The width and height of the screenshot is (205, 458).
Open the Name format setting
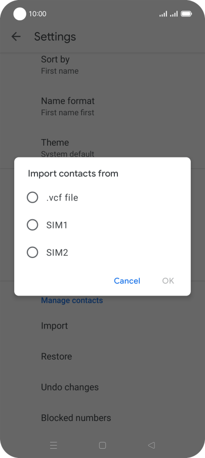pos(102,106)
